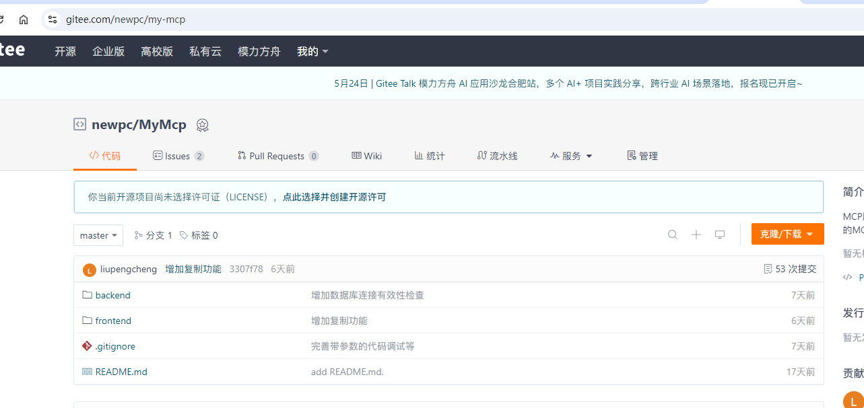Image resolution: width=864 pixels, height=408 pixels.
Task: Click the commits list icon beside 53 次提交
Action: (768, 269)
